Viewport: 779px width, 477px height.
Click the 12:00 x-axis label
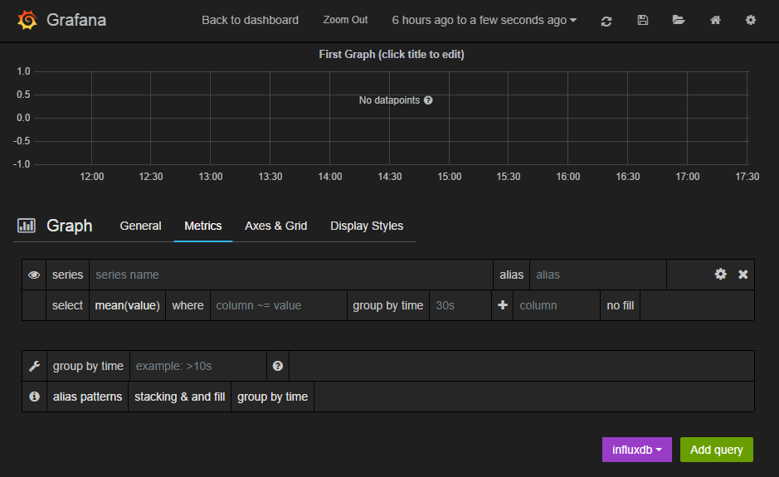coord(92,177)
